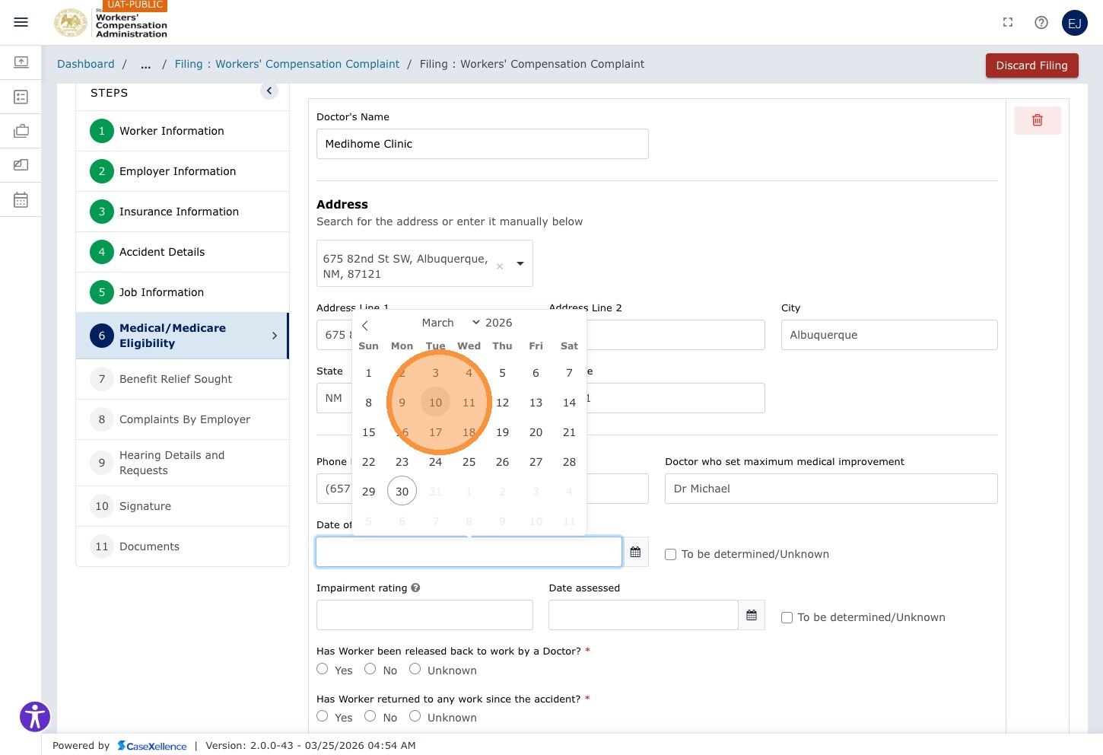The width and height of the screenshot is (1103, 755).
Task: Click the CaseXellence link in footer
Action: [x=152, y=746]
